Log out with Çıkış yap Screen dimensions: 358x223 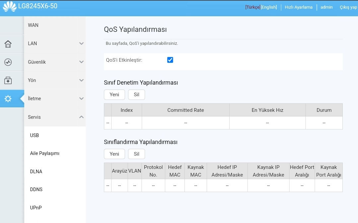click(348, 7)
